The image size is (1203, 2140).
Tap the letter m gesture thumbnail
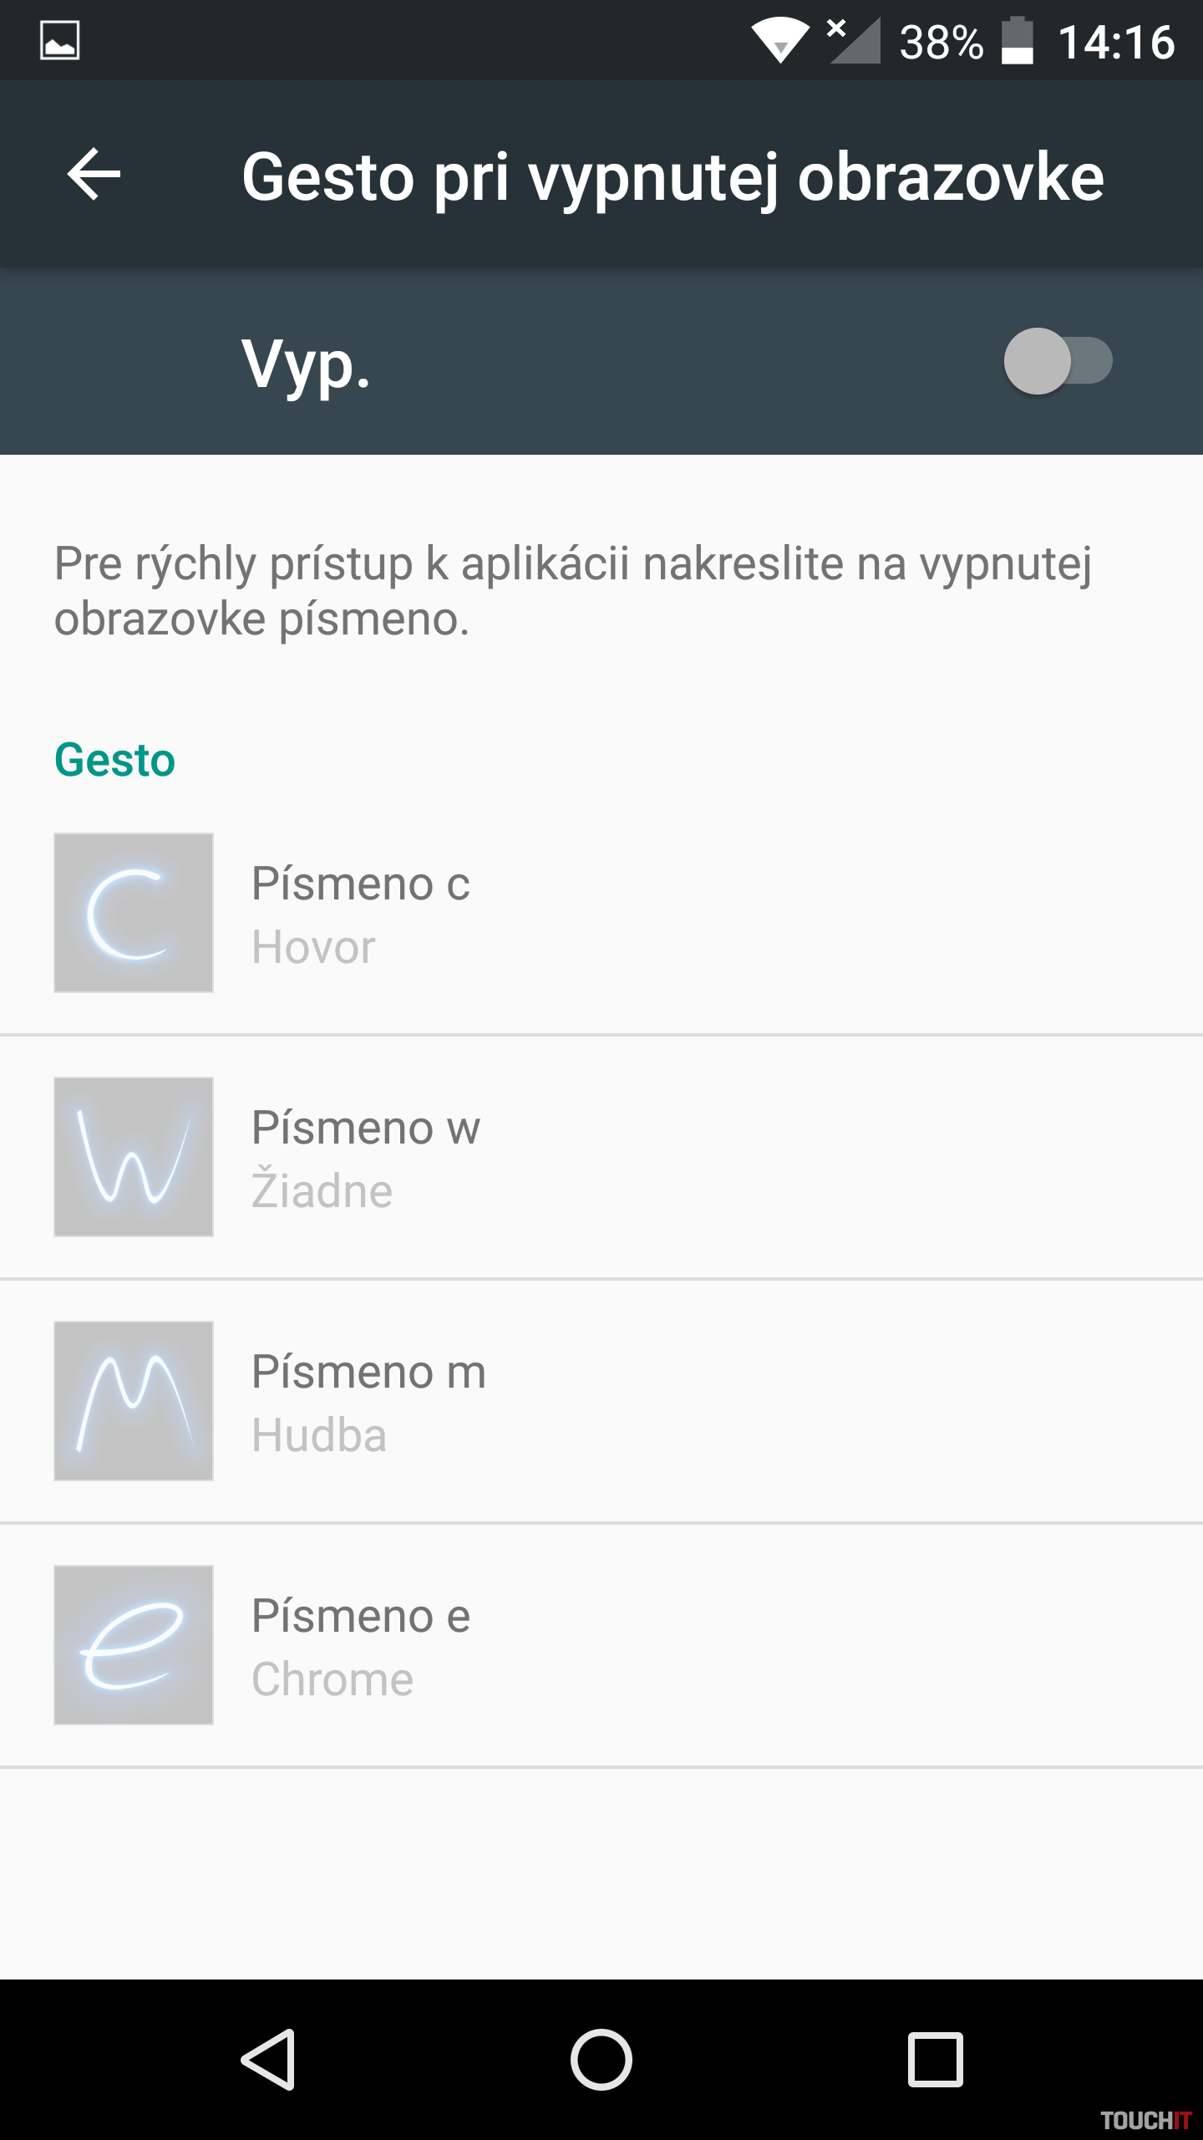point(134,1401)
